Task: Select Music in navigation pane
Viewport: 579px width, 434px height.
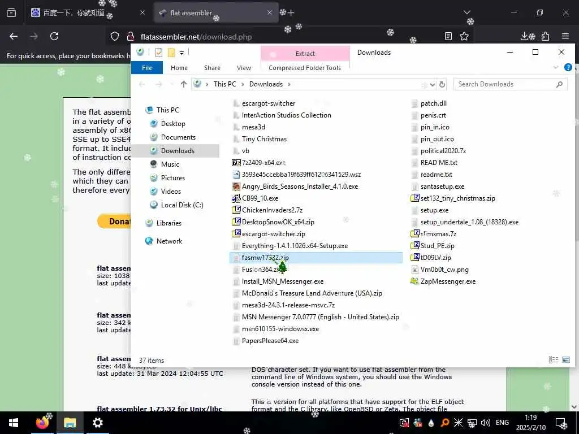Action: [x=170, y=164]
